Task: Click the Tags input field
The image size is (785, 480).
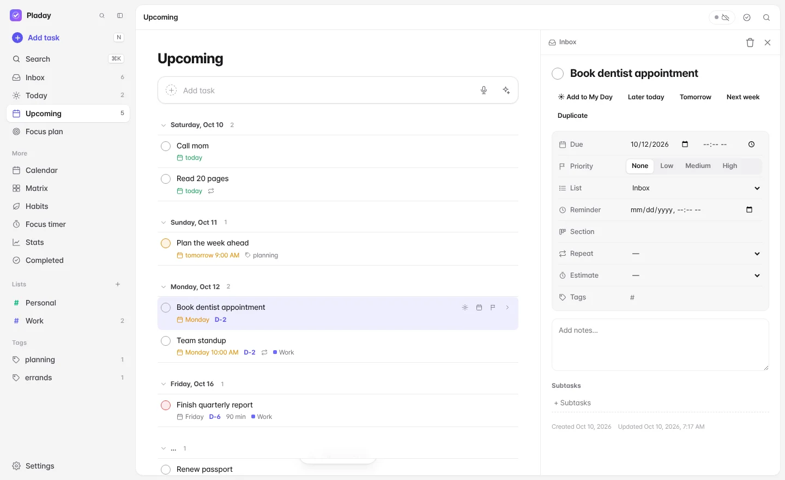Action: point(695,297)
